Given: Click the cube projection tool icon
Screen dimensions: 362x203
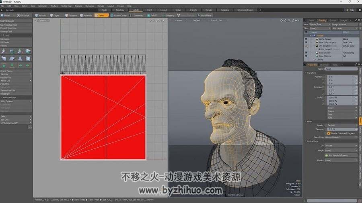Looking at the screenshot, I should pos(28,51).
